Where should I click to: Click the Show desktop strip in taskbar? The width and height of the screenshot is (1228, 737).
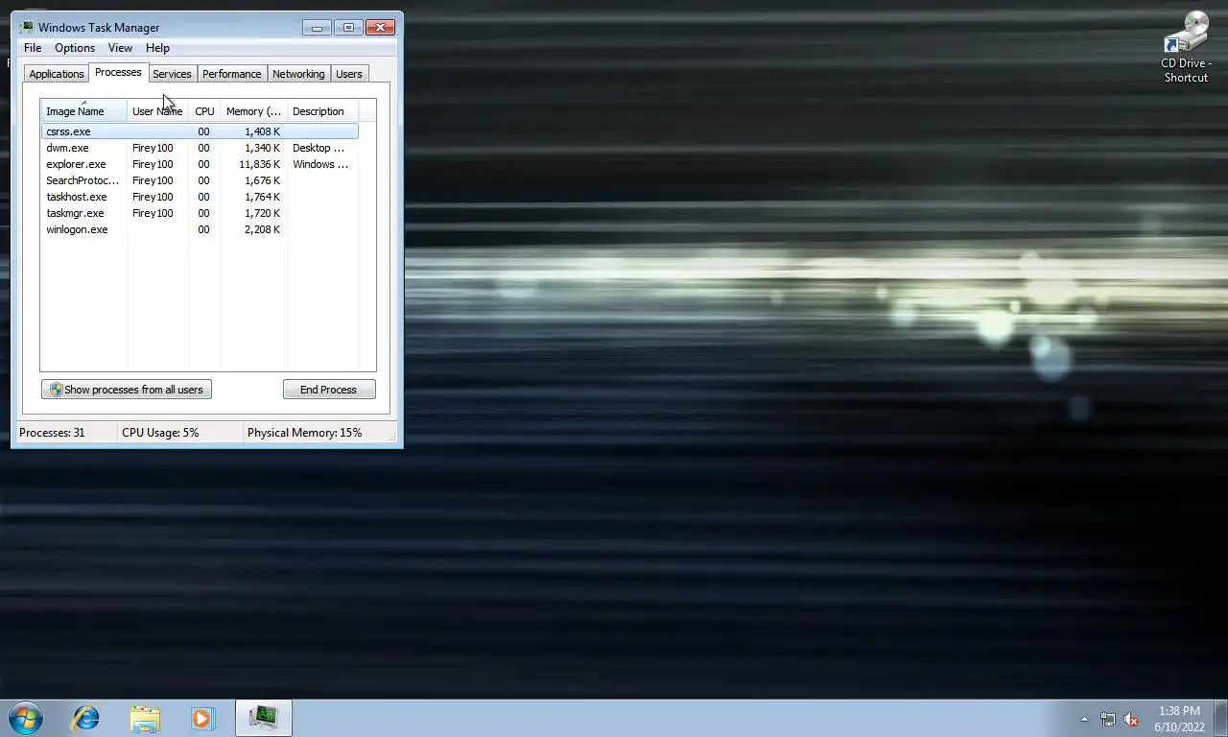click(1221, 719)
